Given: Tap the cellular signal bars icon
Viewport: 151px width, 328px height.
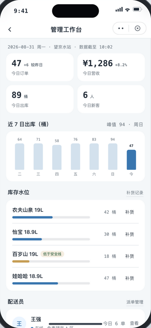Looking at the screenshot, I should 119,9.
